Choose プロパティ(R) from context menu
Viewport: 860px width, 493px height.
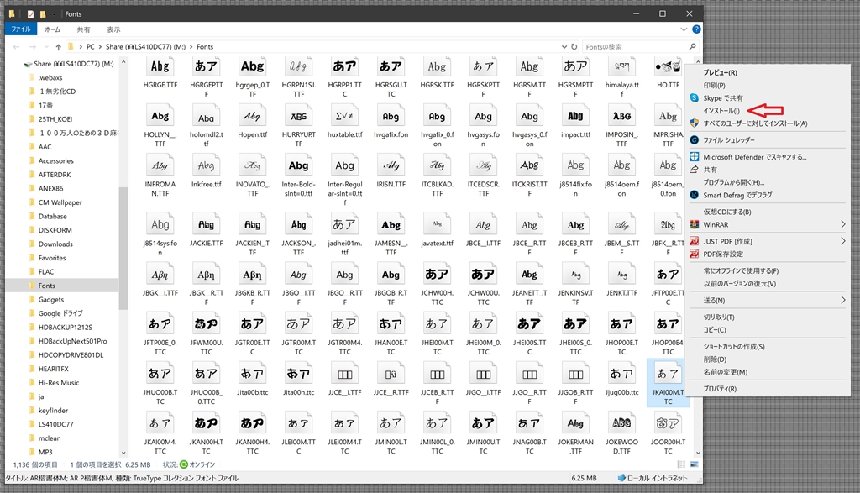720,388
